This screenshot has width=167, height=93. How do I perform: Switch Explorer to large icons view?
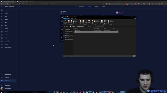tap(135, 56)
